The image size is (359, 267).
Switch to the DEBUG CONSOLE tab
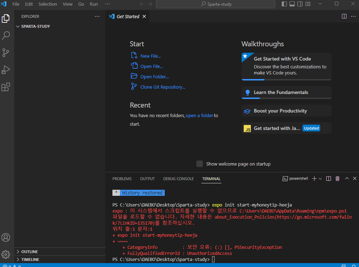(178, 179)
